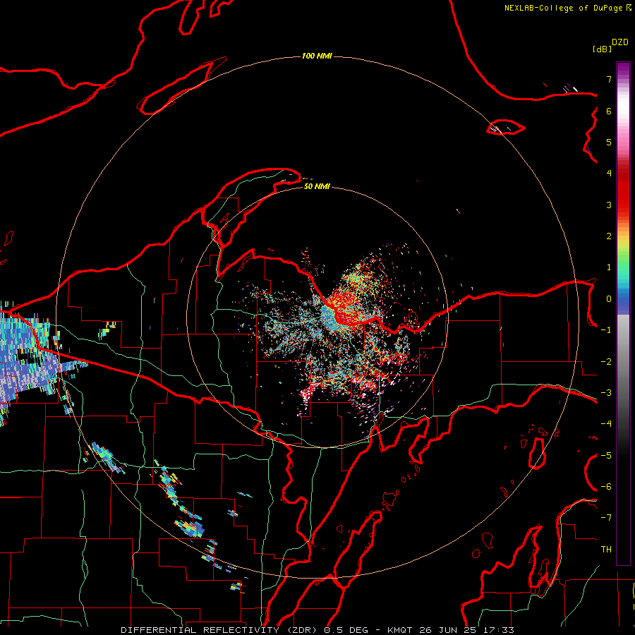Screen dimensions: 635x635
Task: Click the -7 value on the color scale
Action: click(606, 518)
